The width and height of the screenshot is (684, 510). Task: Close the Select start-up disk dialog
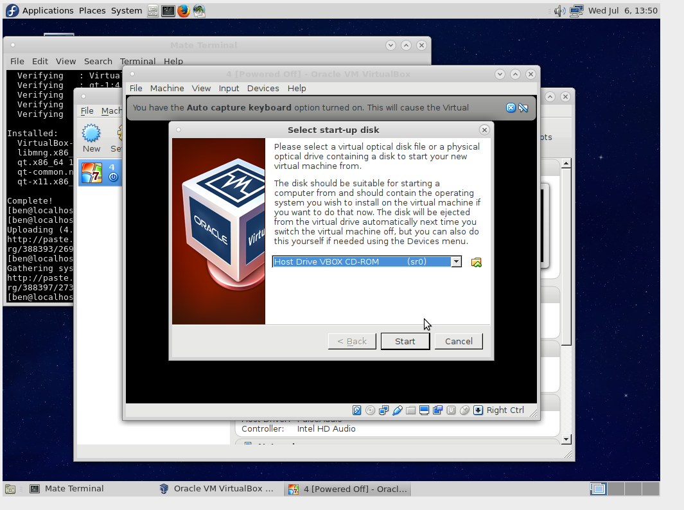tap(484, 130)
